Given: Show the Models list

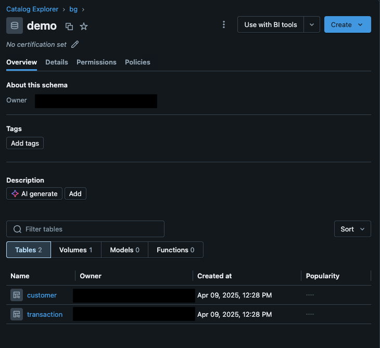Looking at the screenshot, I should tap(124, 250).
